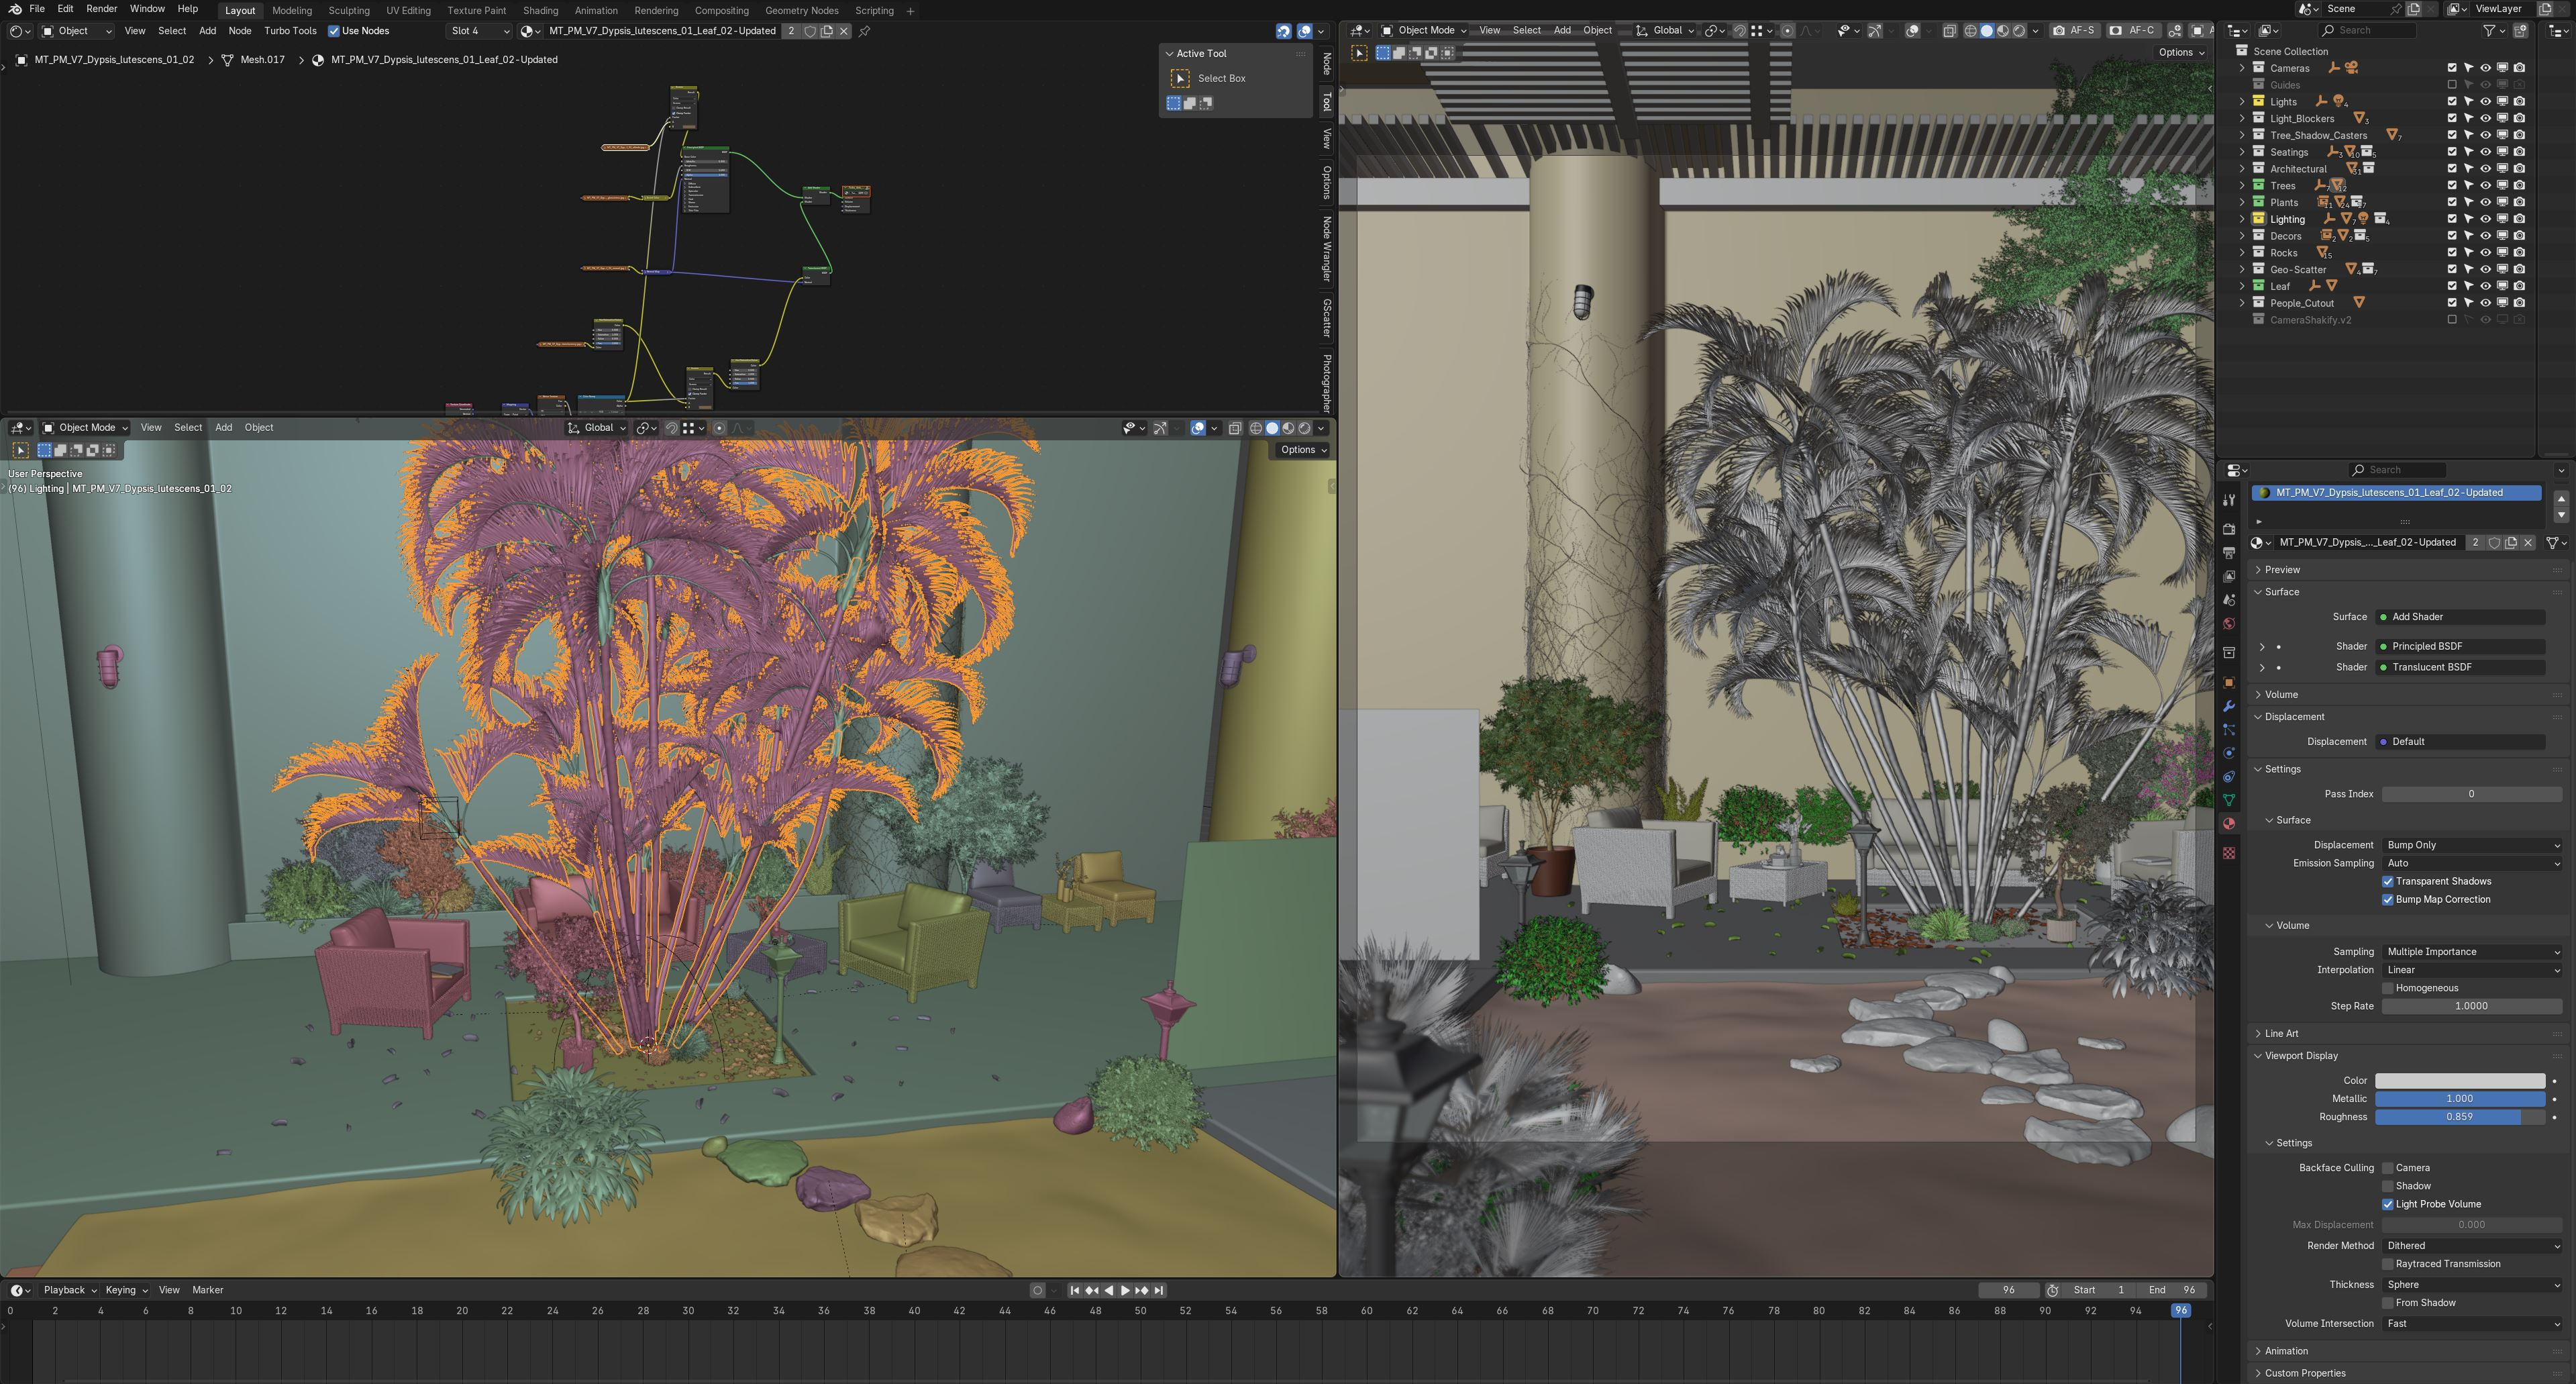This screenshot has height=1384, width=2576.
Task: Expand the Trees collection in outliner
Action: coord(2242,186)
